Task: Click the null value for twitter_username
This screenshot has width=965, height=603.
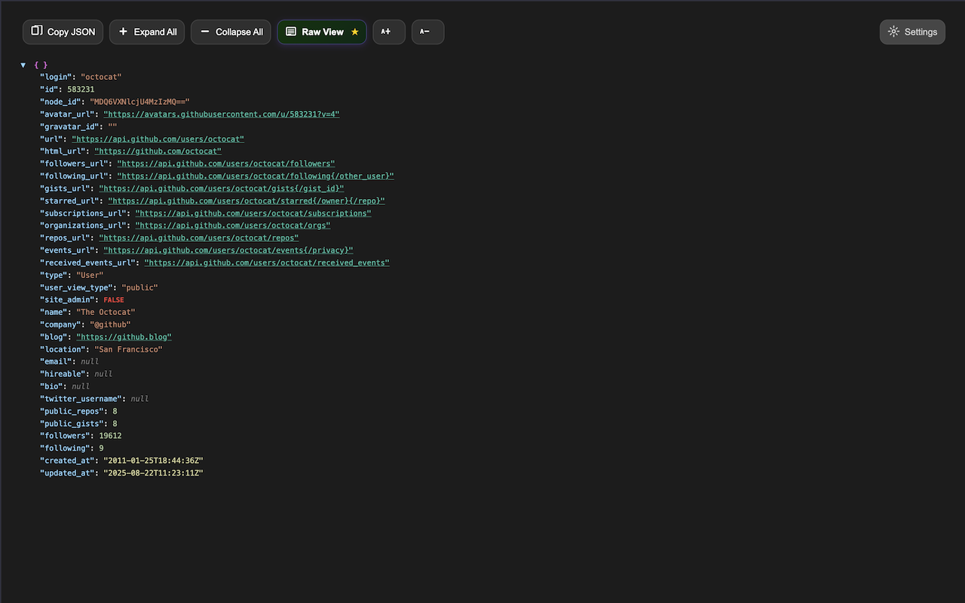Action: point(139,399)
